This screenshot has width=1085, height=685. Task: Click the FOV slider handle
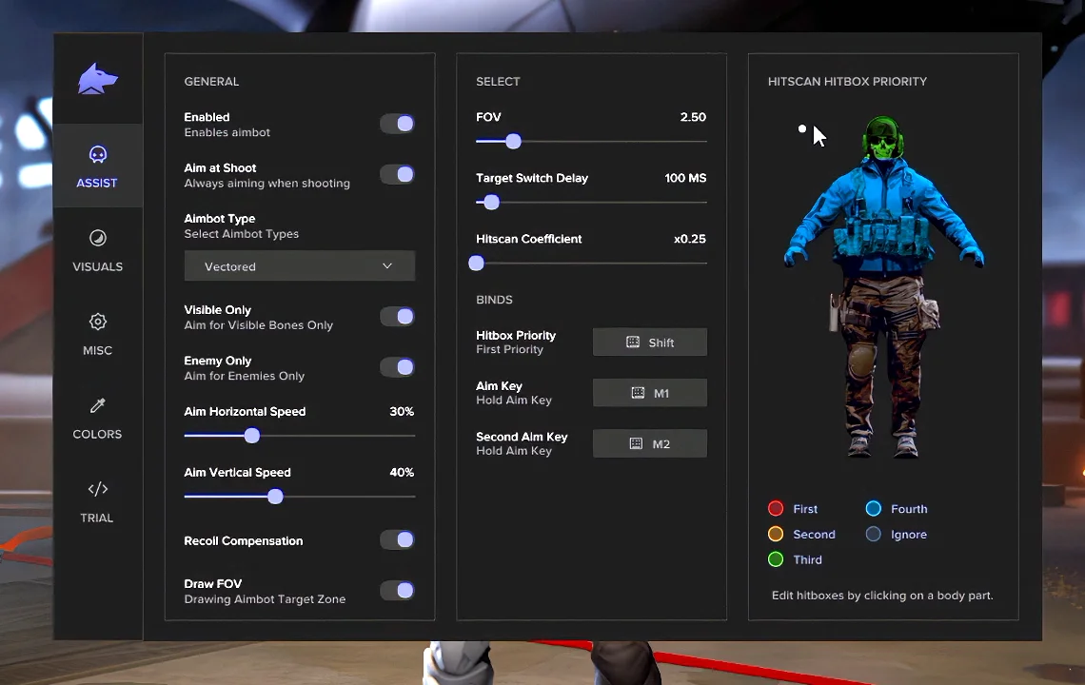point(513,141)
